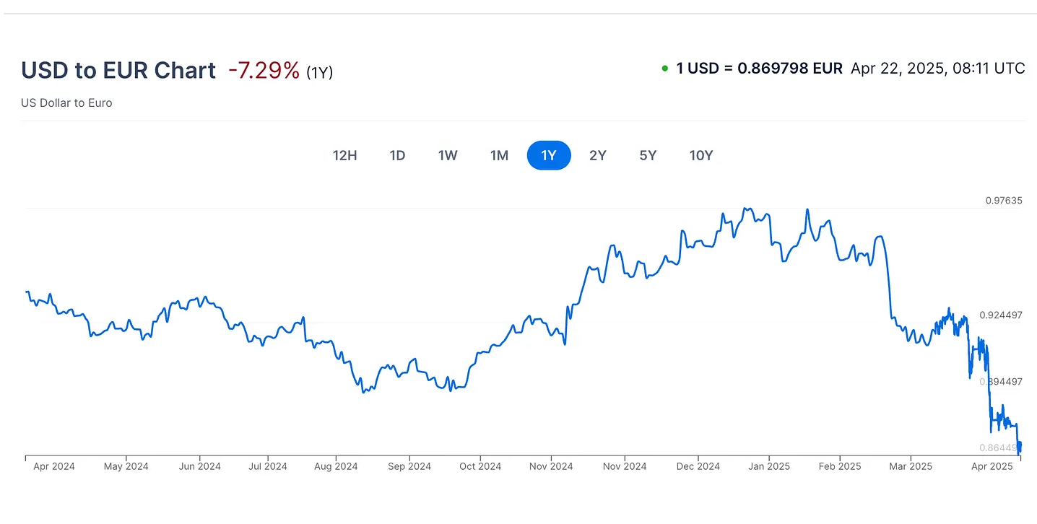Open the 10Y chart range
1037x524 pixels.
[x=701, y=155]
